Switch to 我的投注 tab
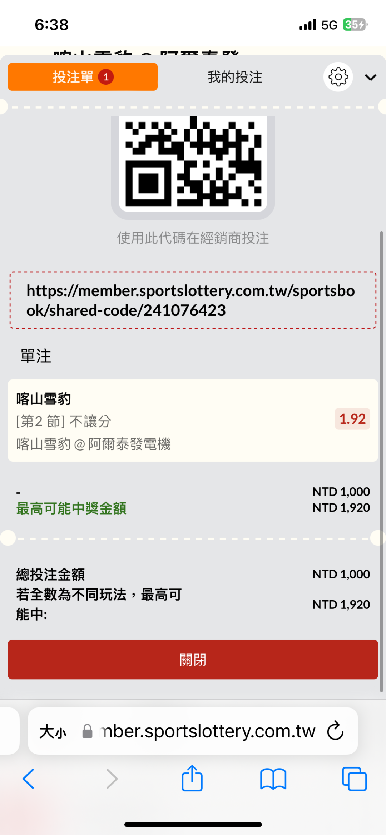 235,77
